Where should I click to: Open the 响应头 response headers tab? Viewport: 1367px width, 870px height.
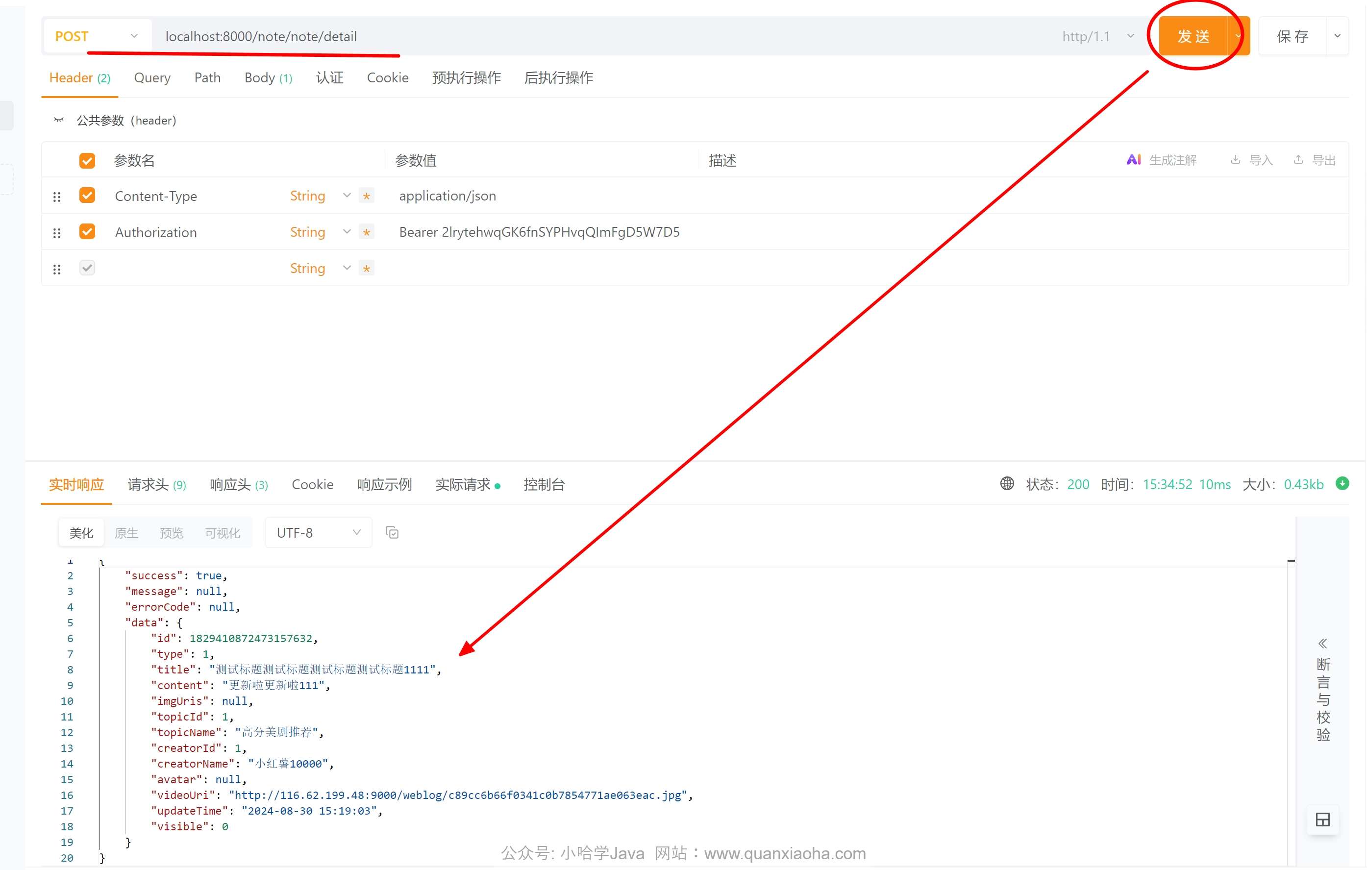[238, 485]
